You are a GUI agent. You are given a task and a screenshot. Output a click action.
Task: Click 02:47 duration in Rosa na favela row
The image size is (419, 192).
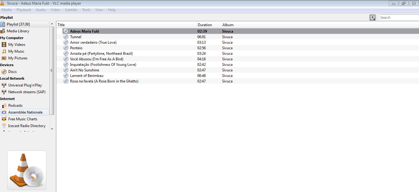pos(202,81)
